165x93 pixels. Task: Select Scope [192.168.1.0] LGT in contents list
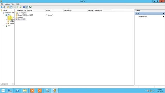[25, 15]
